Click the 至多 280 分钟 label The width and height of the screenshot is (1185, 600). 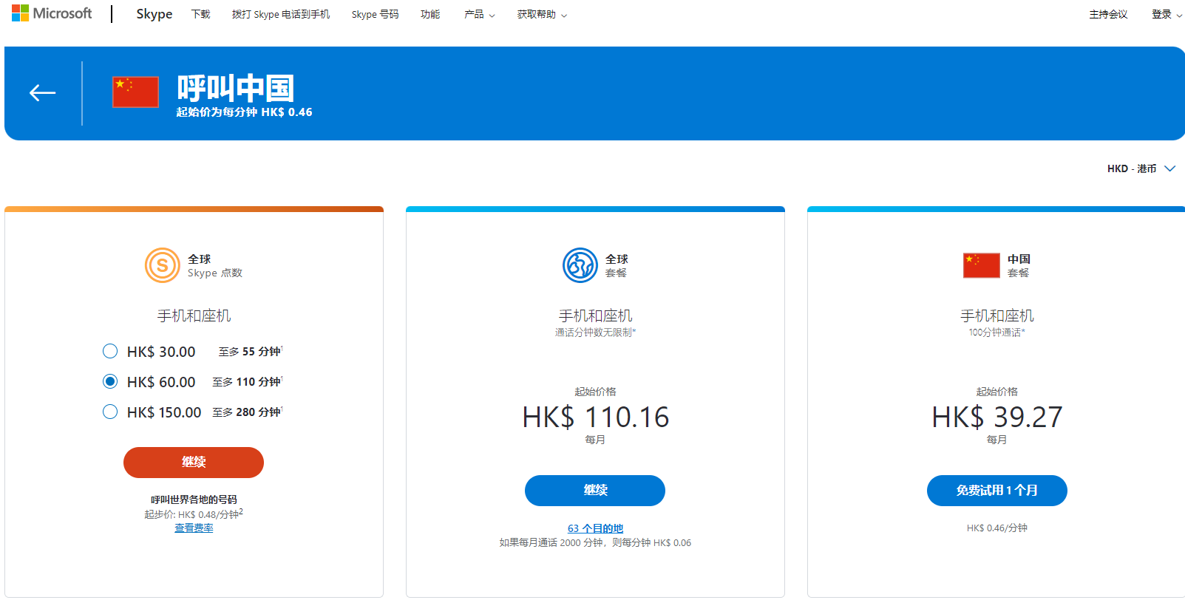pos(248,412)
